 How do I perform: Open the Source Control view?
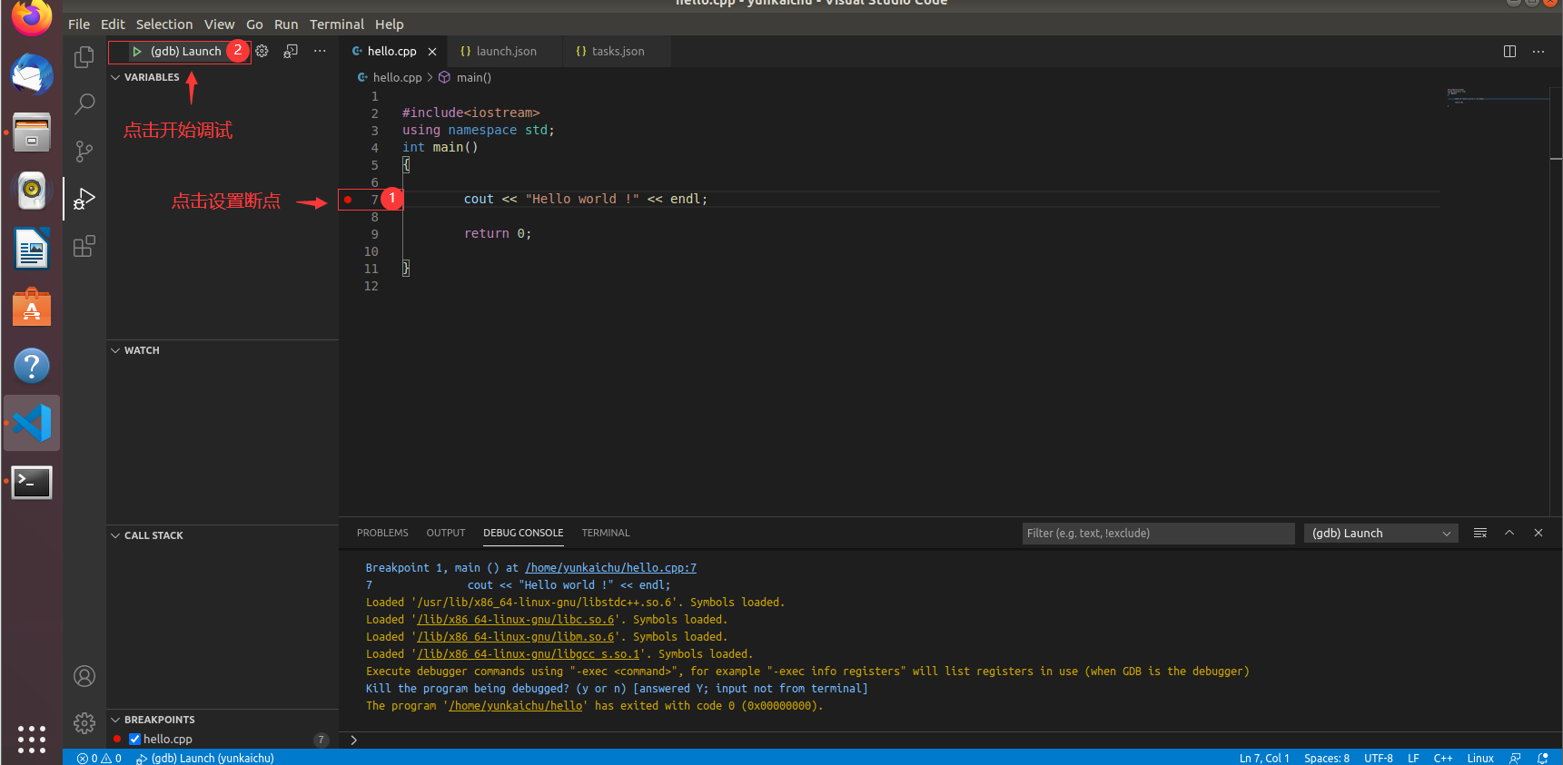[x=84, y=152]
